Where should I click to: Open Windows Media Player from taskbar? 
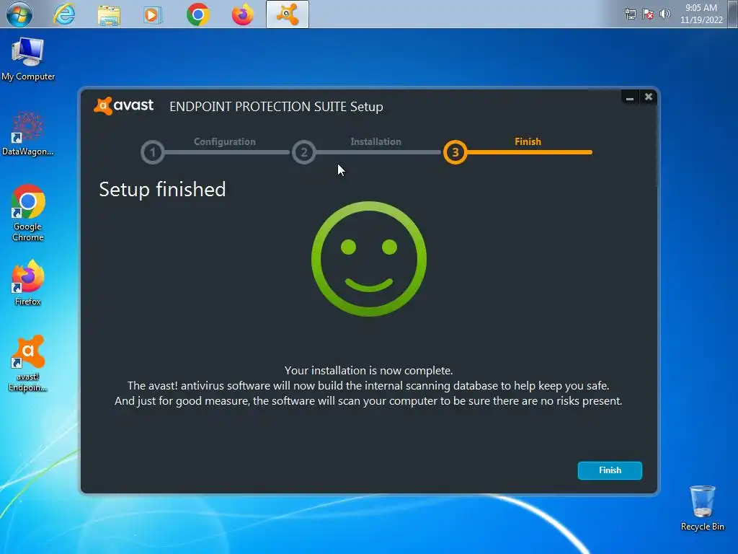(153, 14)
